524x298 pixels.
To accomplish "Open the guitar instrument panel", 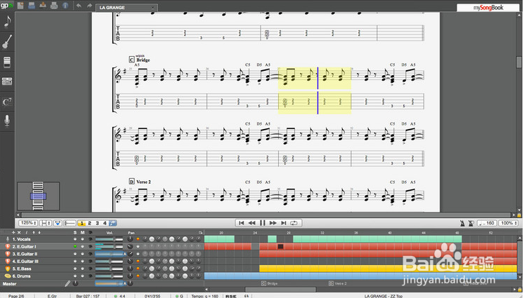I will tap(7, 41).
